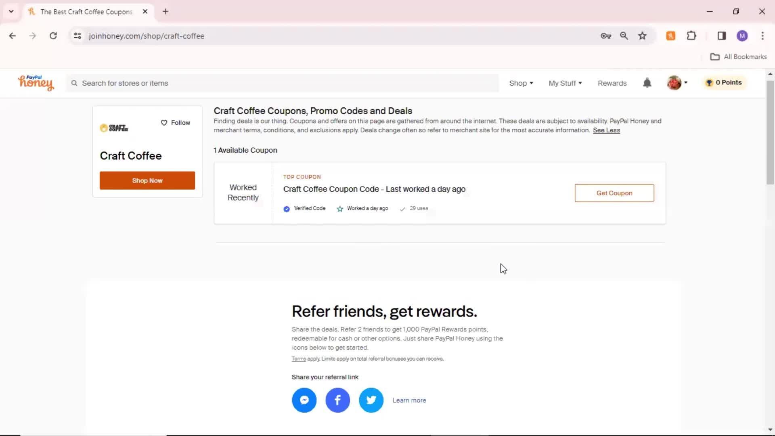The width and height of the screenshot is (775, 436).
Task: Open the Chrome profile avatar M
Action: pyautogui.click(x=742, y=36)
